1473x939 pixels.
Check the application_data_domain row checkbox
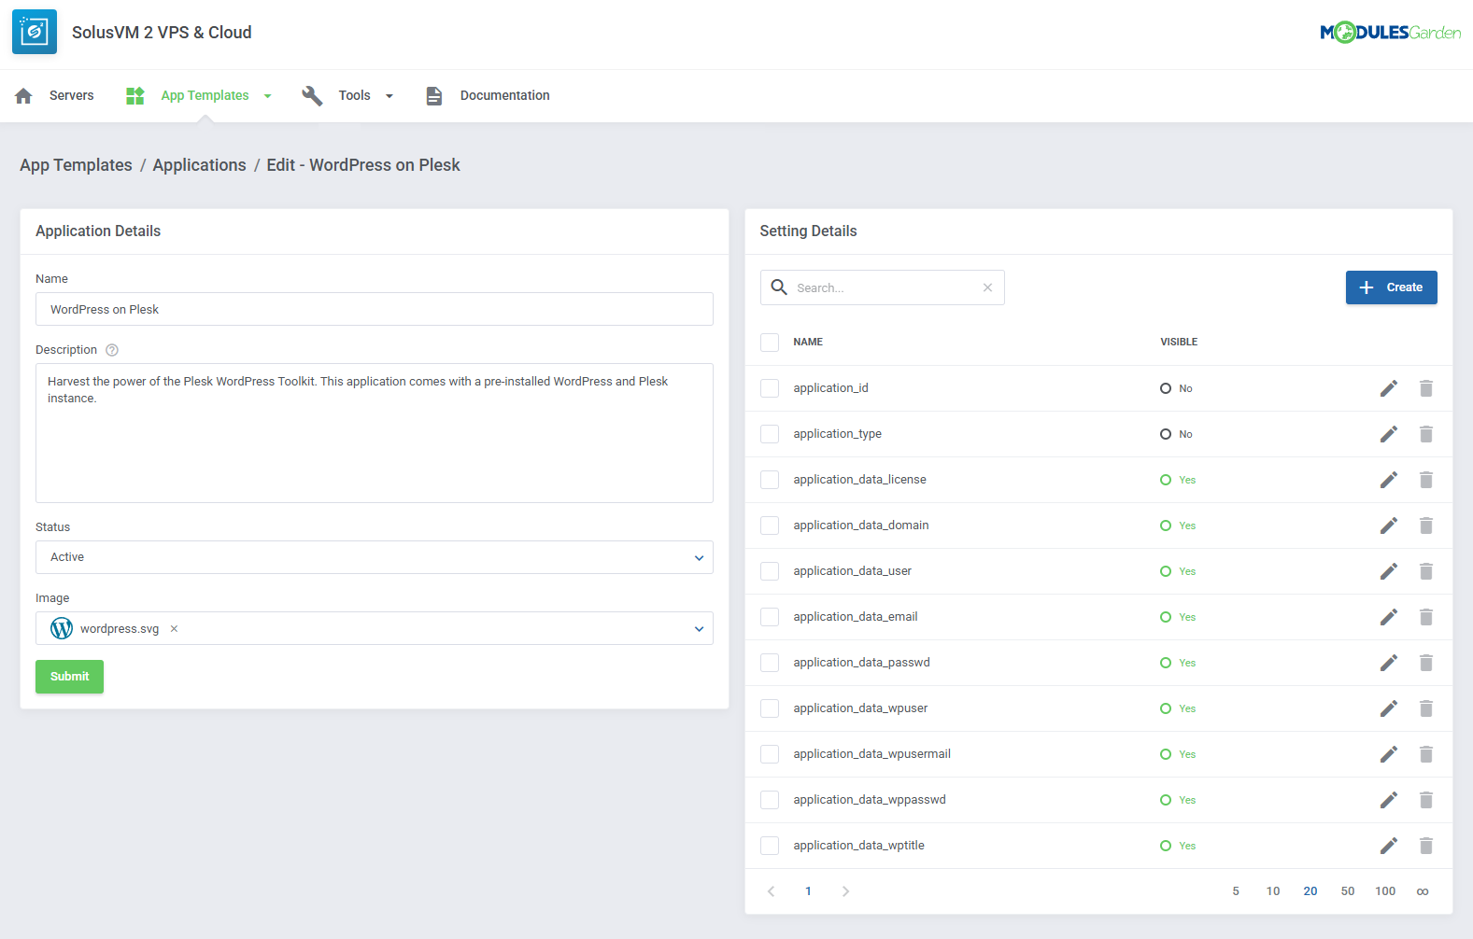[x=770, y=526]
